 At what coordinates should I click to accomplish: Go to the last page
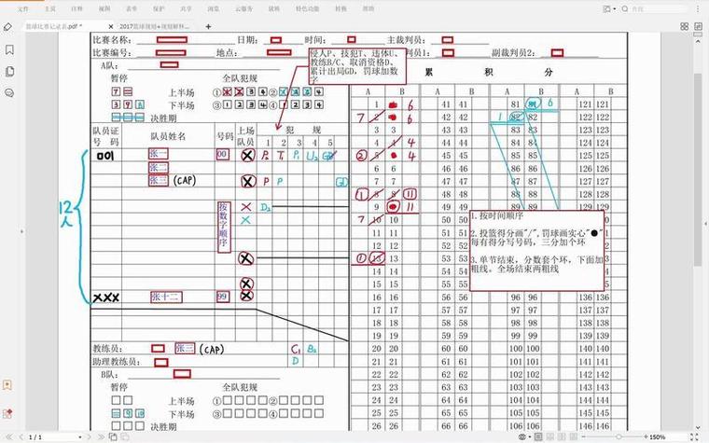[x=101, y=437]
